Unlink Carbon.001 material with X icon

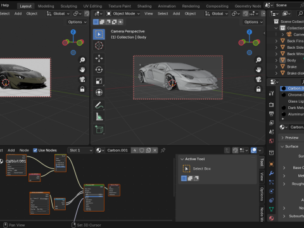click(x=155, y=150)
